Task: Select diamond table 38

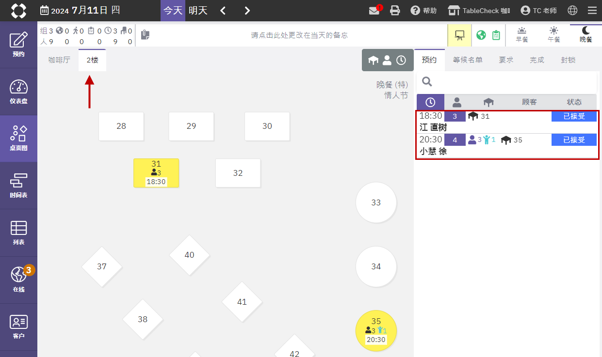Action: pos(143,319)
